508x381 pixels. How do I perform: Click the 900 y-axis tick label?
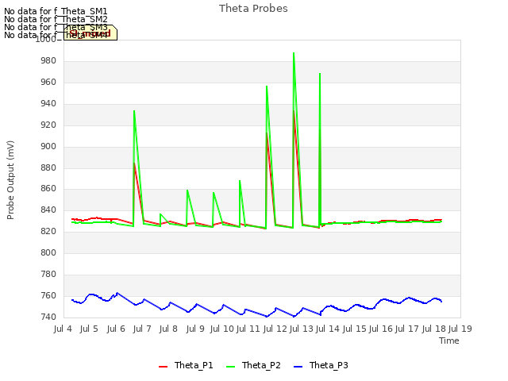(x=48, y=146)
